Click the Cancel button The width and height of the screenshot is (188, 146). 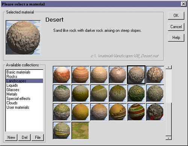176,27
